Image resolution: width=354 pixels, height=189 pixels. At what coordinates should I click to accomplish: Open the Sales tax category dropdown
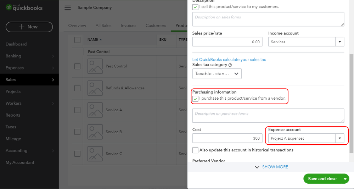point(217,74)
